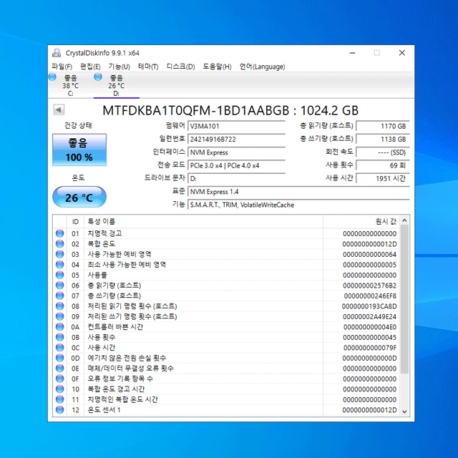Screen dimensions: 458x458
Task: Select the raw value 00000000257682
Action: point(369,286)
